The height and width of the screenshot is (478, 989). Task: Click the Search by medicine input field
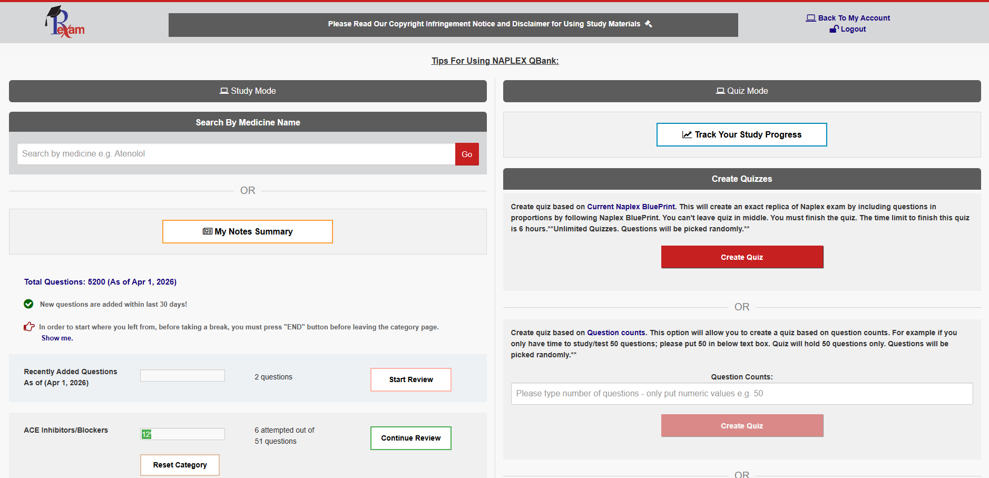236,154
